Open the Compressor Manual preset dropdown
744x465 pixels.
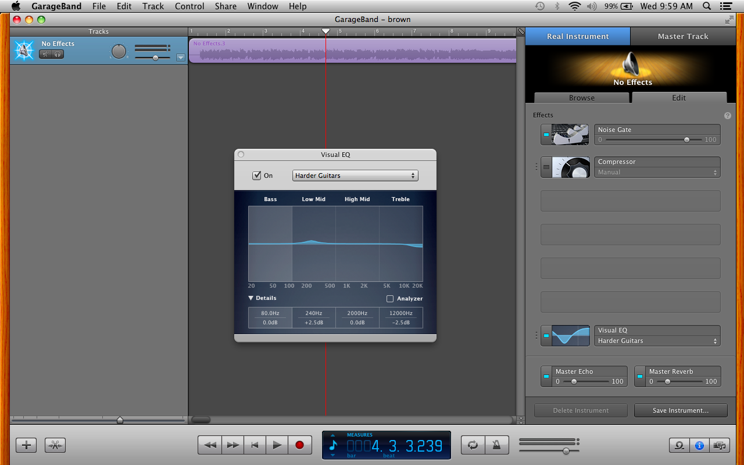[657, 173]
